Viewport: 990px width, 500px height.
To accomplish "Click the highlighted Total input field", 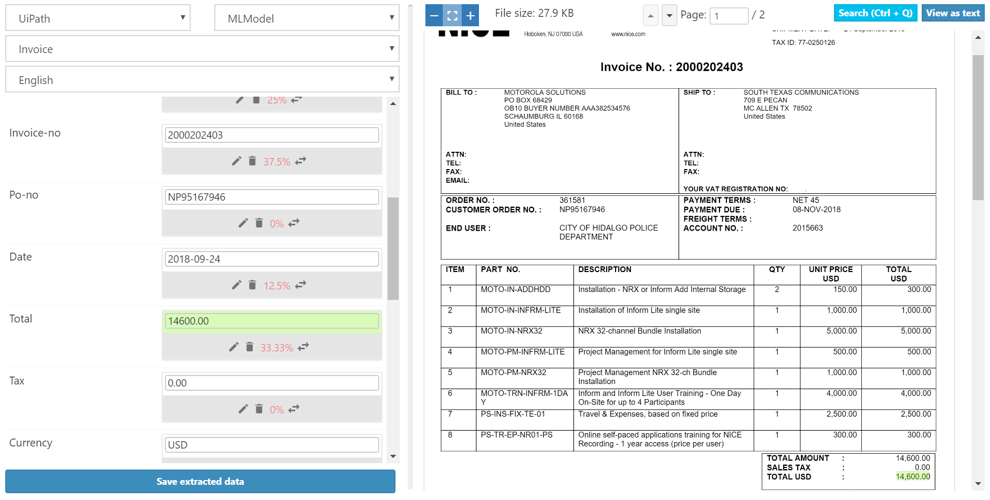I will [x=272, y=321].
